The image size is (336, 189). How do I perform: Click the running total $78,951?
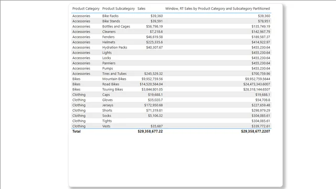pos(264,21)
